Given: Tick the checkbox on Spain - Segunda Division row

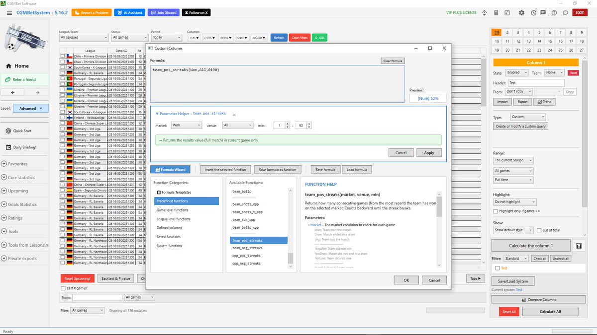Looking at the screenshot, I should pos(63,190).
